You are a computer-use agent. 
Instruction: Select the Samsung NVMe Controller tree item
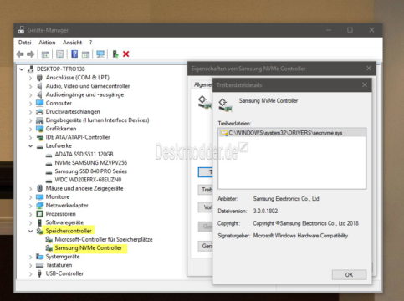pyautogui.click(x=88, y=247)
